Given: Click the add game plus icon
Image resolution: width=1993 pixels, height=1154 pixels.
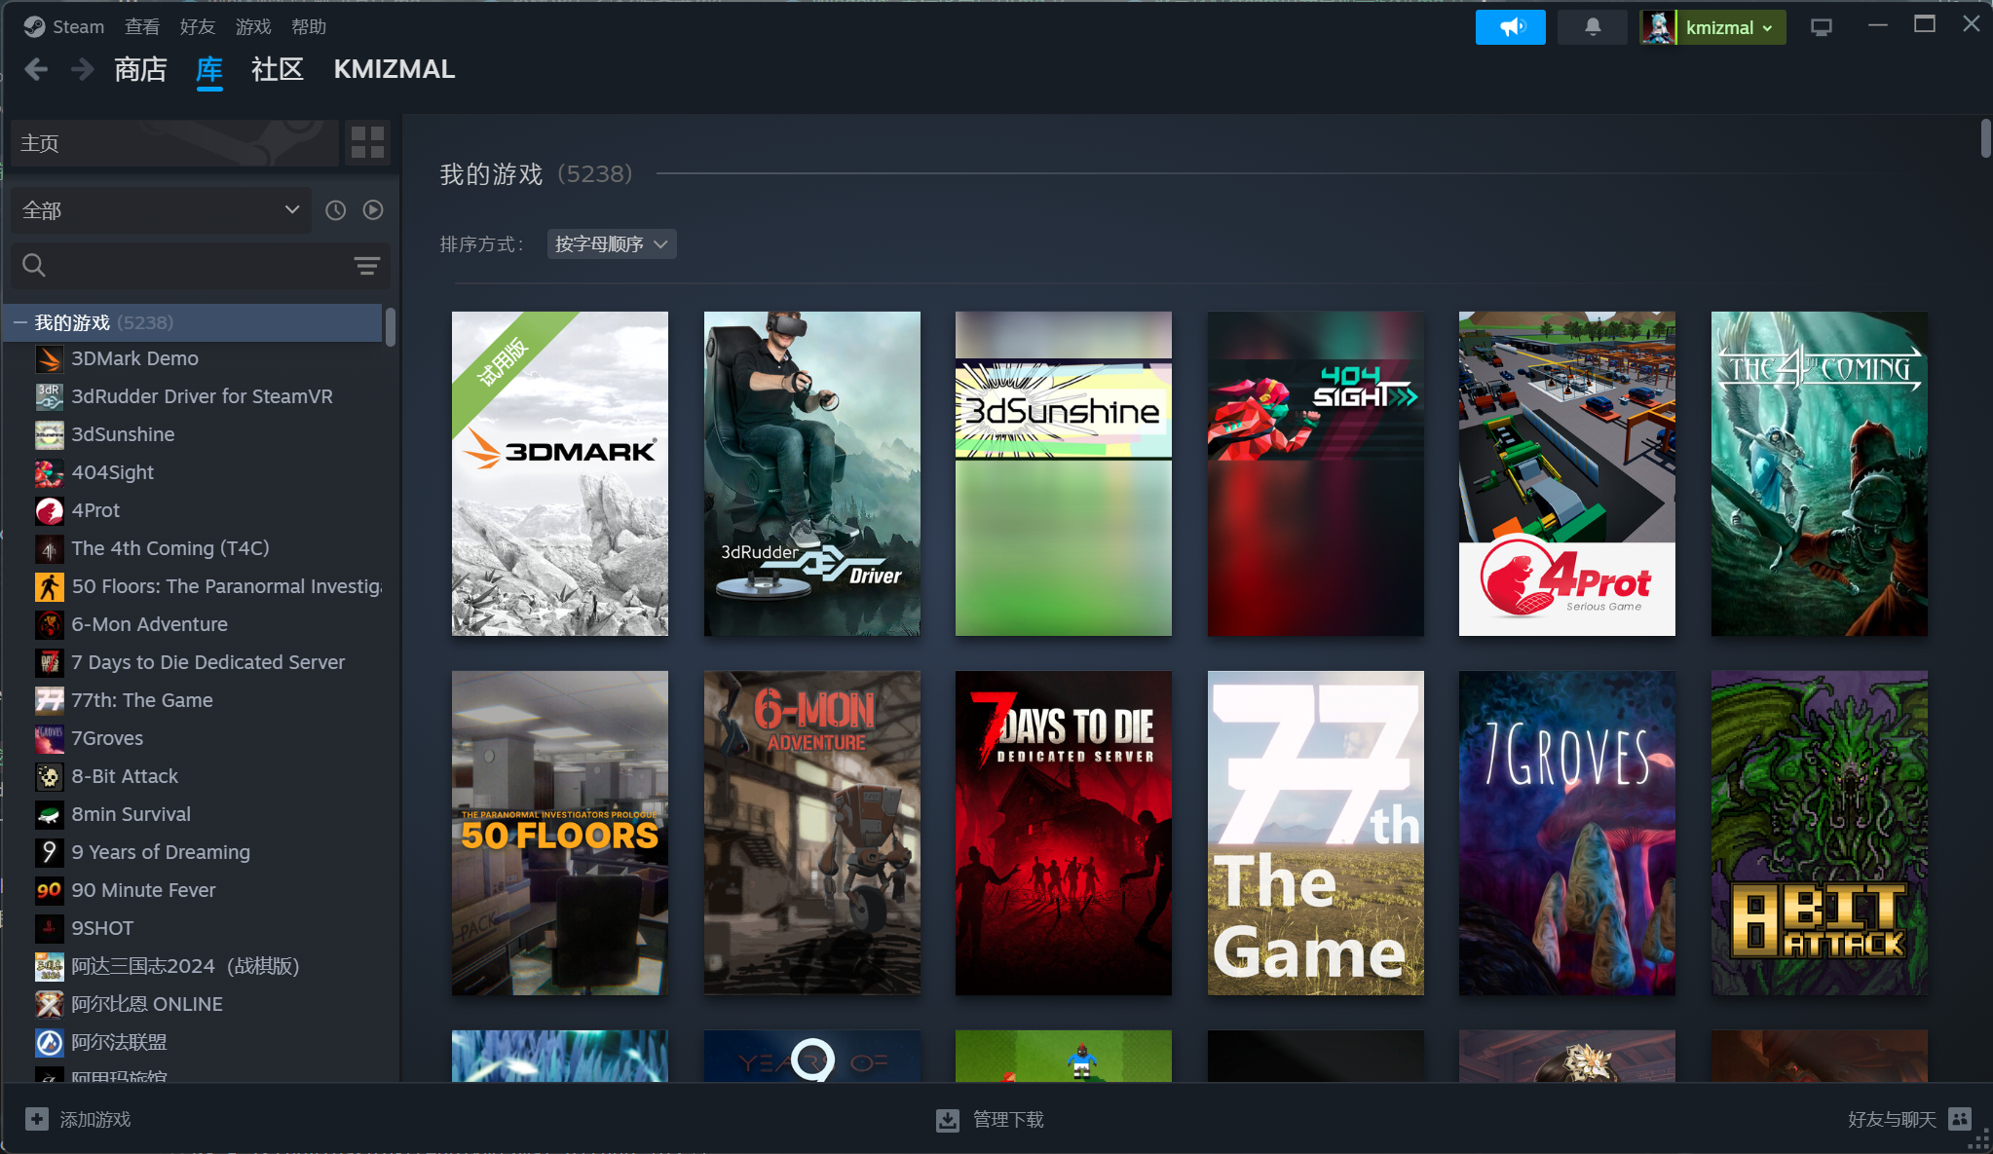Looking at the screenshot, I should click(37, 1119).
